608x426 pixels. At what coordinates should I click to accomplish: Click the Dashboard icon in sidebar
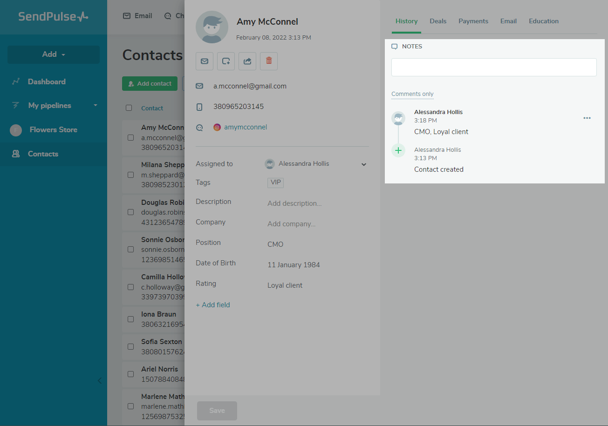click(16, 81)
